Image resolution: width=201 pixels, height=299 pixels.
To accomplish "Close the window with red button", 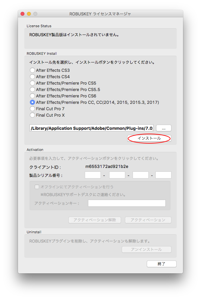I will 22,14.
